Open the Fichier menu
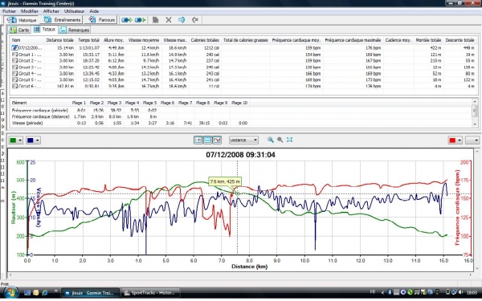Viewport: 482px width, 301px height. pyautogui.click(x=9, y=11)
